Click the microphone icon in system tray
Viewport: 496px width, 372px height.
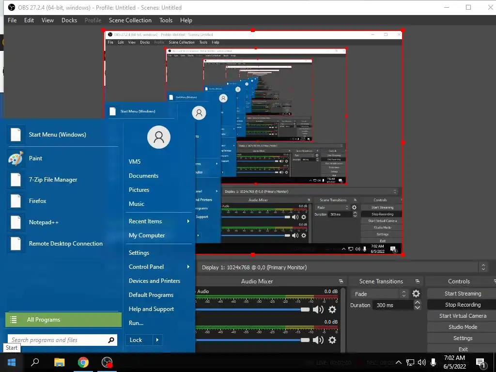[434, 362]
